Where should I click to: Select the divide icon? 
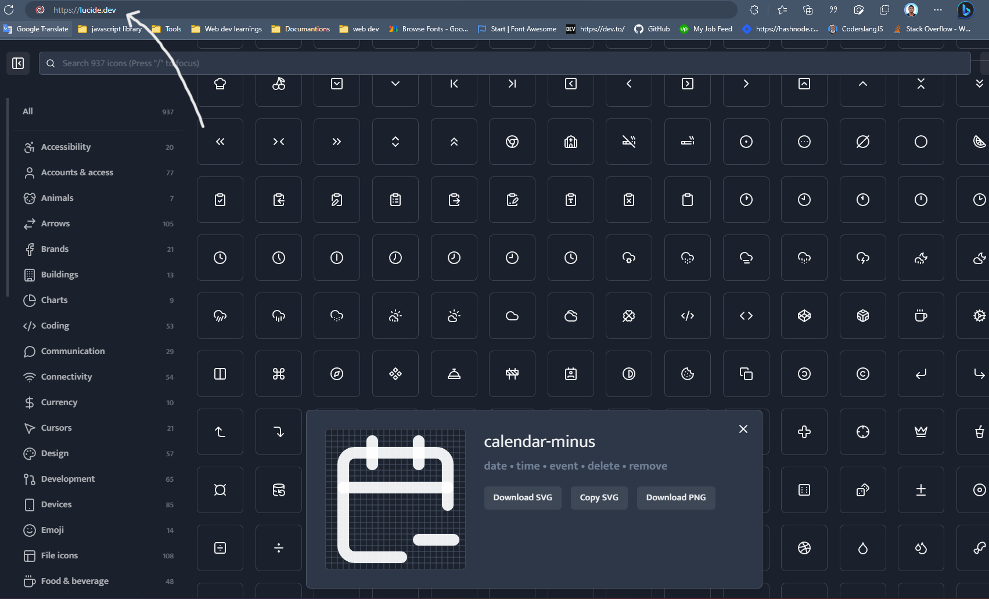click(x=278, y=547)
